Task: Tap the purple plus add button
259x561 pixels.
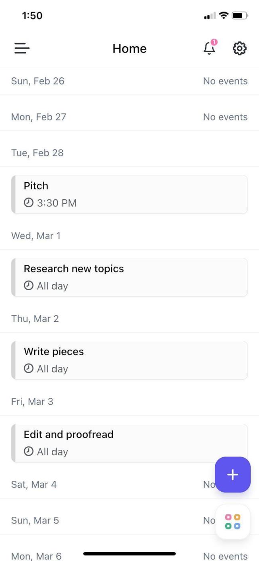Action: (233, 474)
